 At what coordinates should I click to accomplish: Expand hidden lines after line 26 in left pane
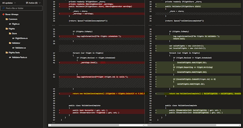54,25
